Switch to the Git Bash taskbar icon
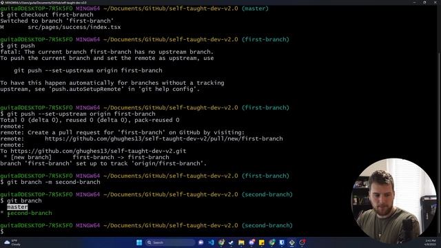Viewport: 441px width, 248px height. tap(292, 242)
